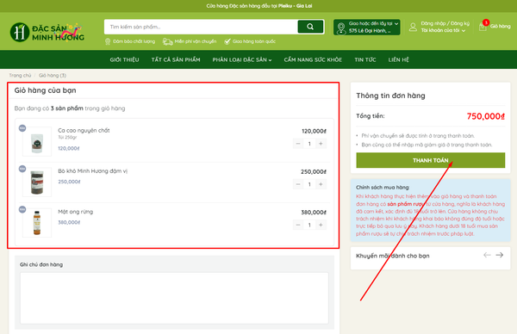Click the Giao hàng toàn quốc checkmark icon
The width and height of the screenshot is (517, 334).
[227, 41]
